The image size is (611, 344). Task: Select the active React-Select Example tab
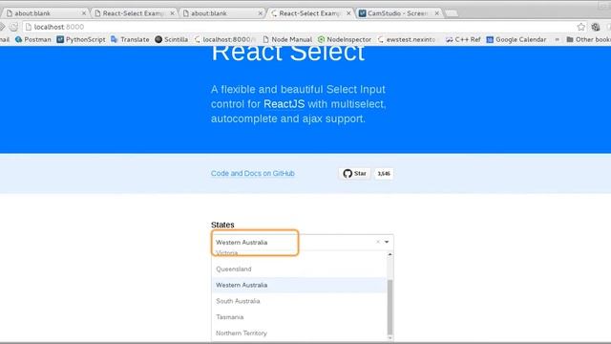click(x=309, y=13)
